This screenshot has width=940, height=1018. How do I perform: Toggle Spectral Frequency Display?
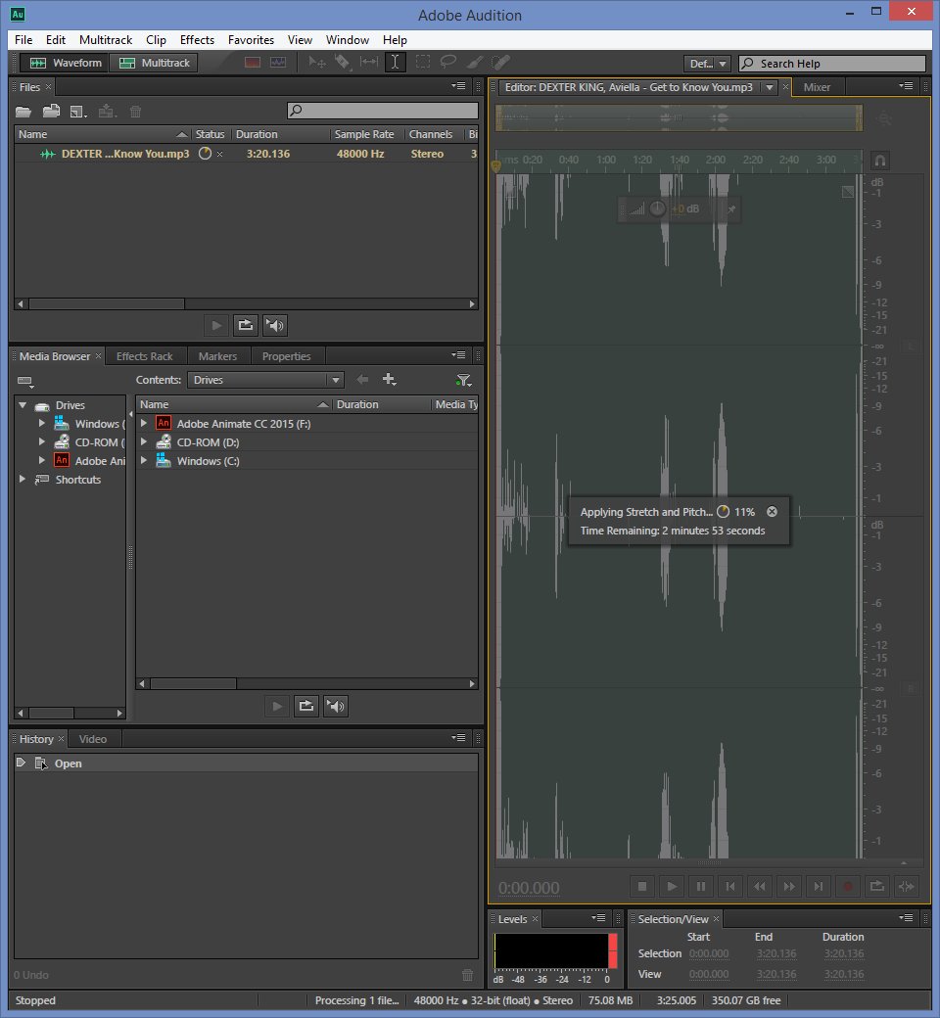(x=253, y=63)
